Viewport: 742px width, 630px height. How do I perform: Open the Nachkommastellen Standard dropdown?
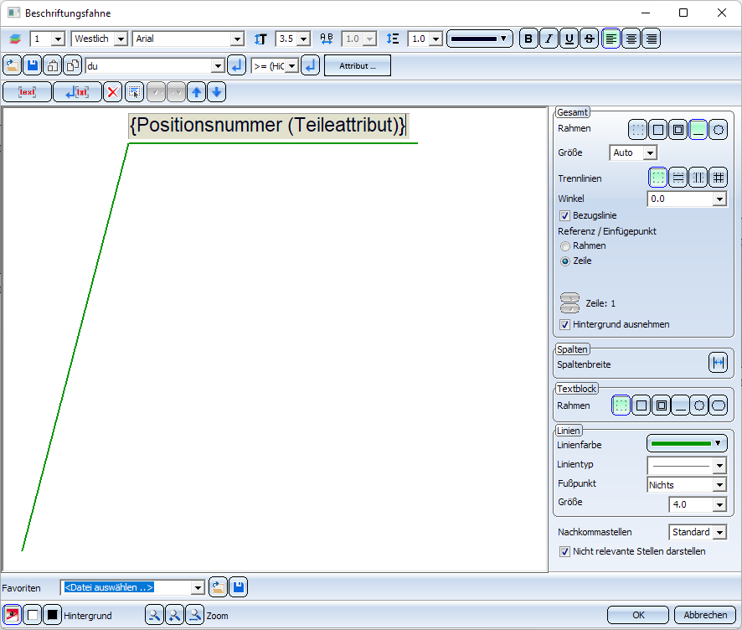(x=719, y=533)
